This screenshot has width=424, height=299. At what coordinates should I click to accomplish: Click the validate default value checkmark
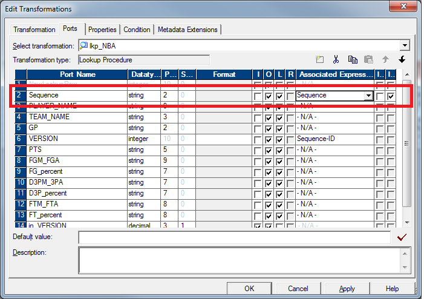(402, 237)
